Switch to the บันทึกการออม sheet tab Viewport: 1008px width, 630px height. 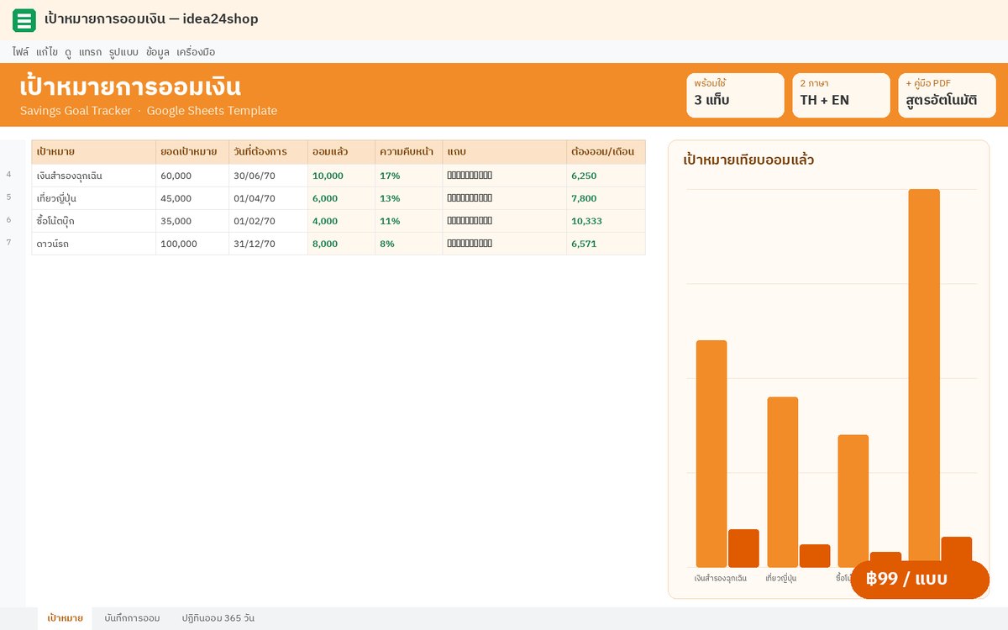coord(132,618)
